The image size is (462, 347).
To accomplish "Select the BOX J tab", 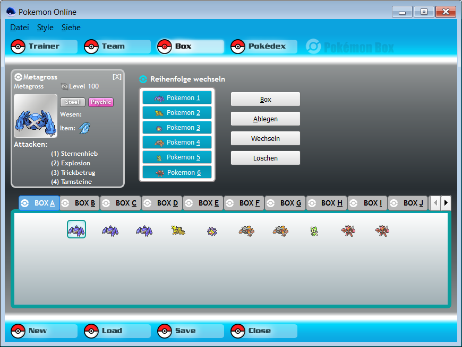I will point(408,203).
